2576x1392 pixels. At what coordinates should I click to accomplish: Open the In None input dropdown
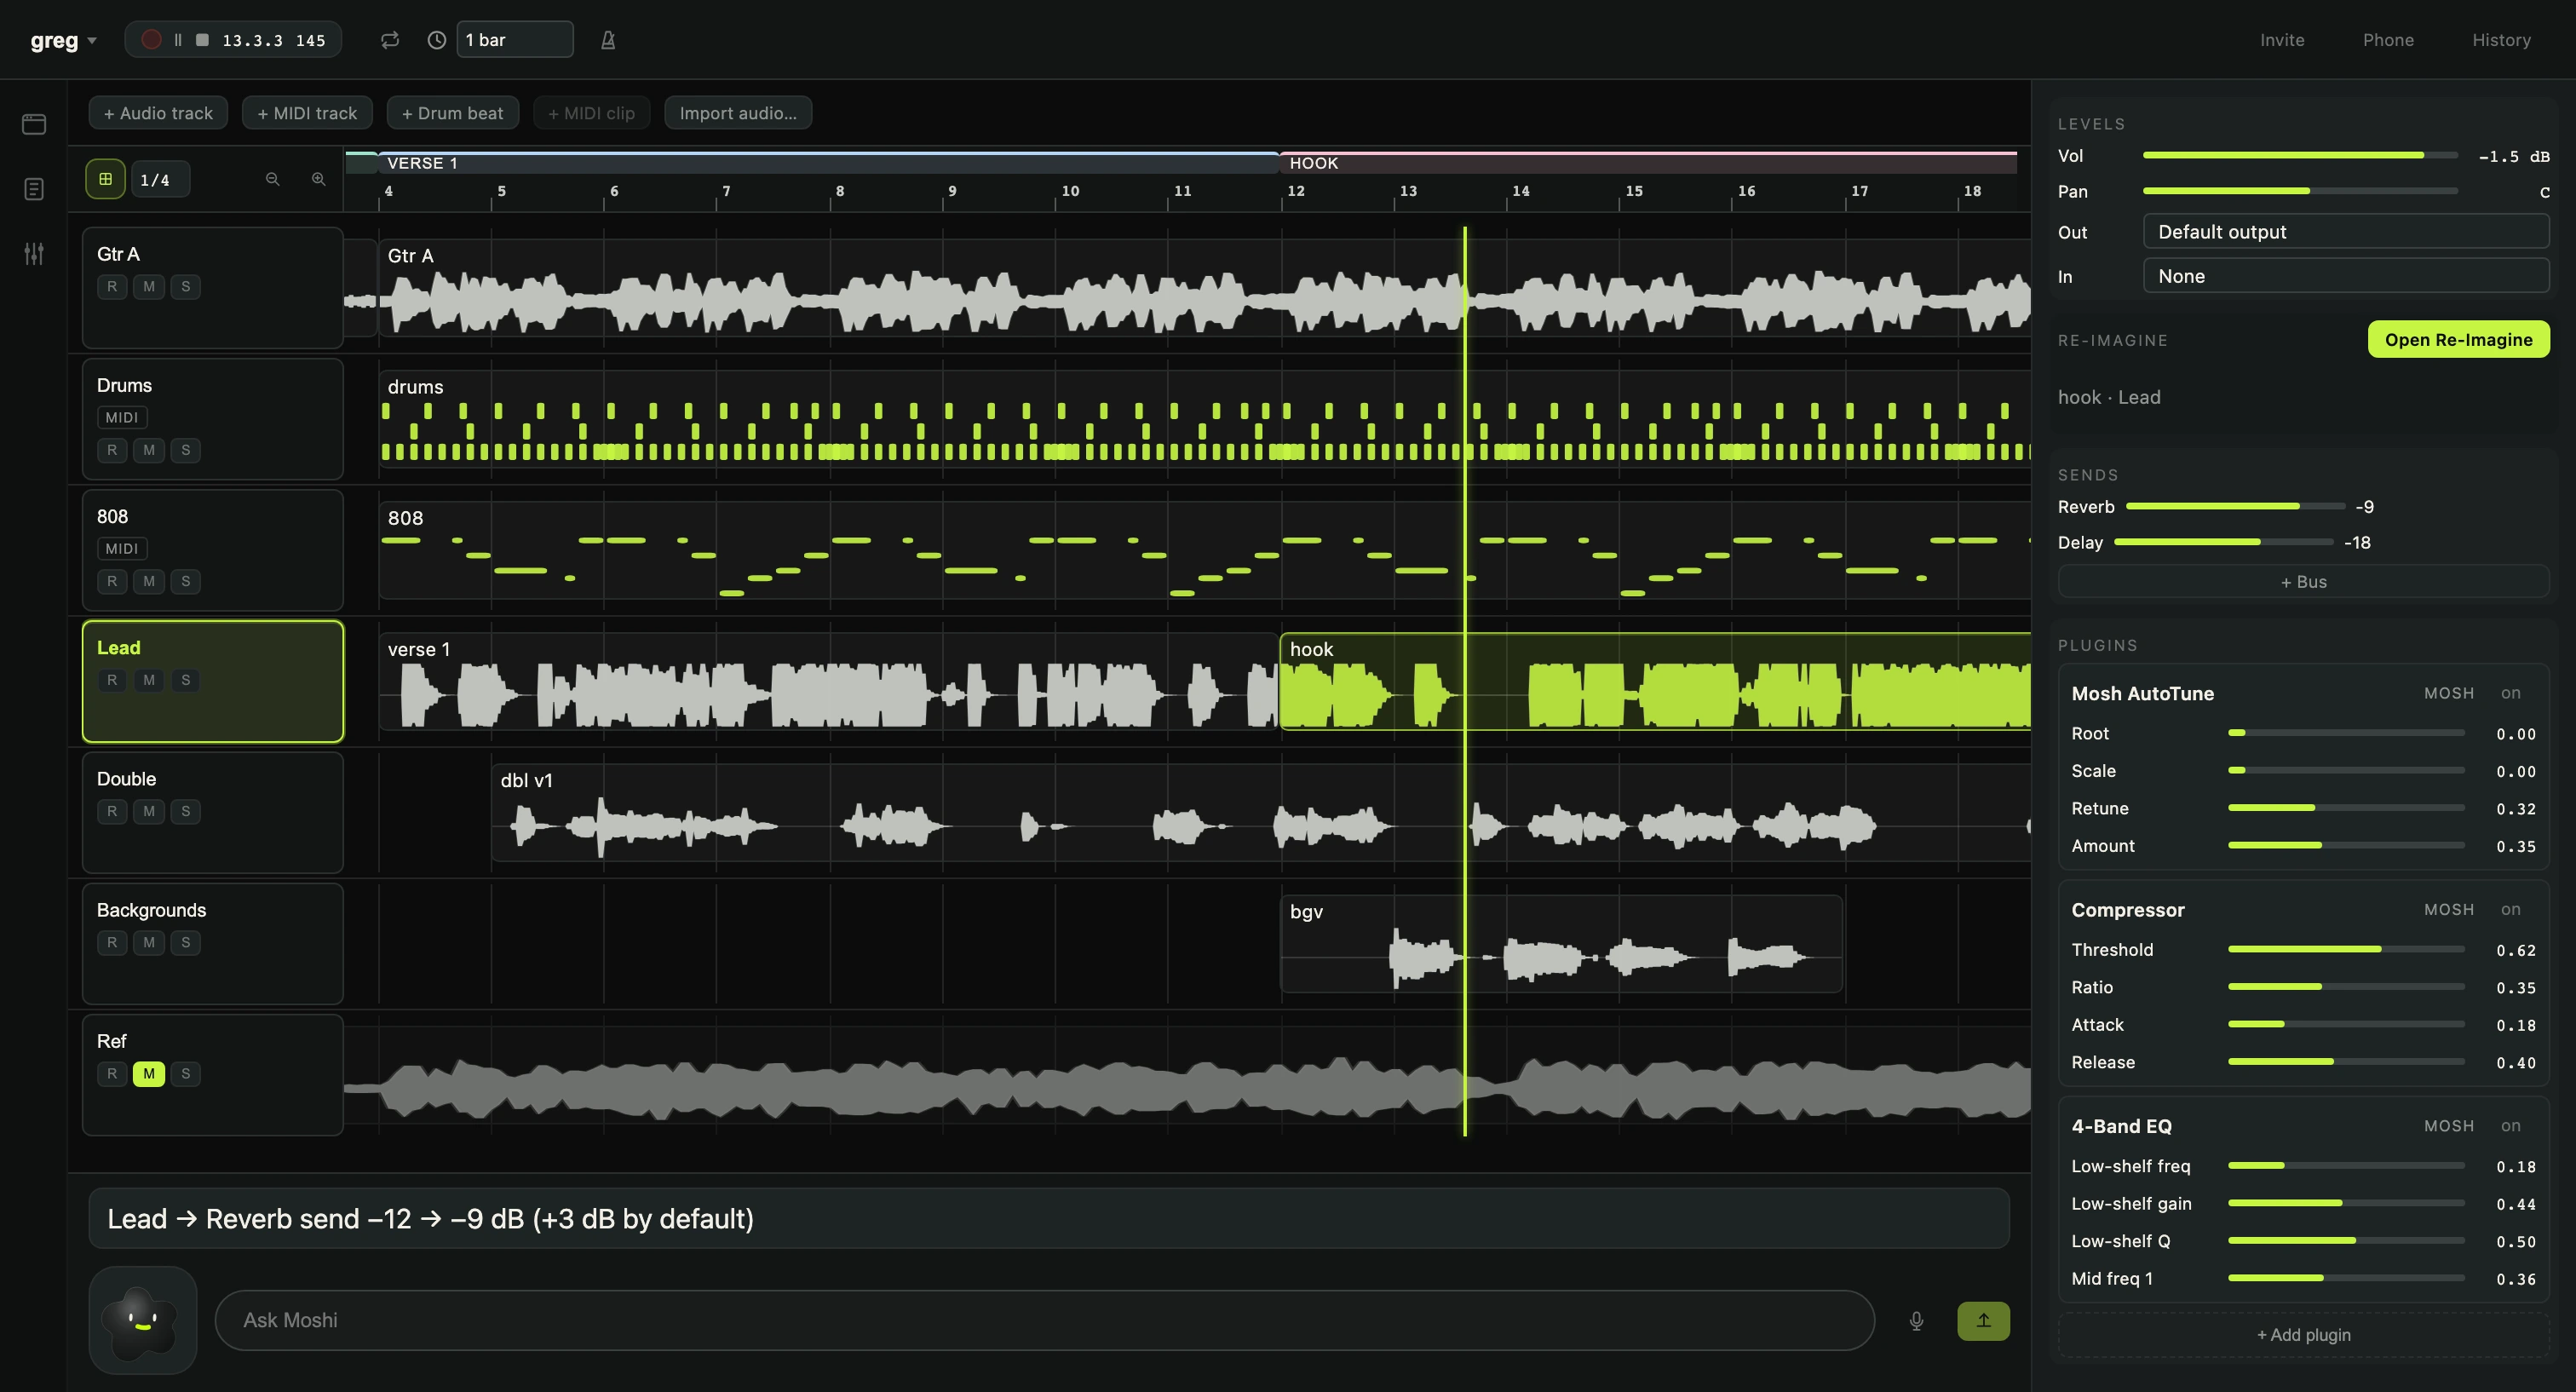pyautogui.click(x=2346, y=276)
